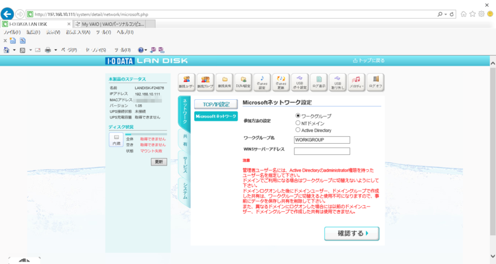Viewport: 496px width, 264px height.
Task: Open the お気に入り(A) menu
Action: coord(78,32)
